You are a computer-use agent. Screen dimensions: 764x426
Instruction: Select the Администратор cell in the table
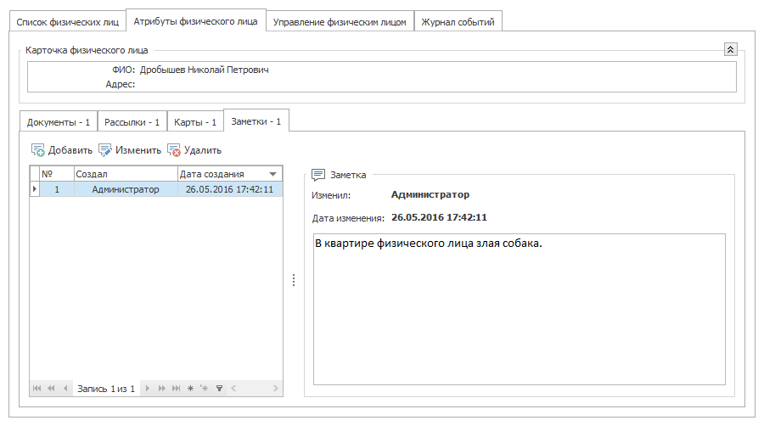click(126, 189)
